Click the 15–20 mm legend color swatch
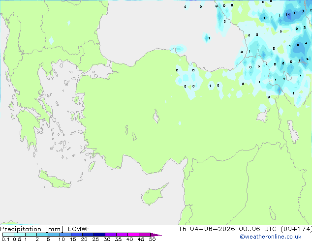 77,235
